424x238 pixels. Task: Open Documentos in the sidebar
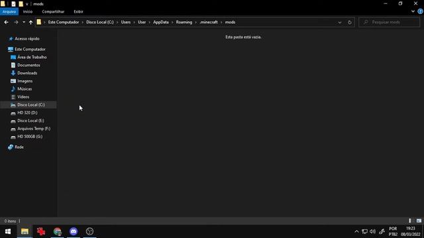[x=28, y=65]
